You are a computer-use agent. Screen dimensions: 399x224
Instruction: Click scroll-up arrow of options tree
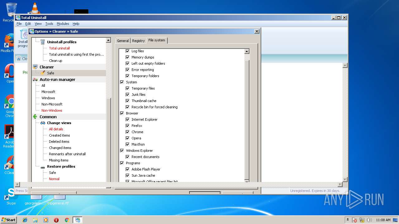click(108, 40)
